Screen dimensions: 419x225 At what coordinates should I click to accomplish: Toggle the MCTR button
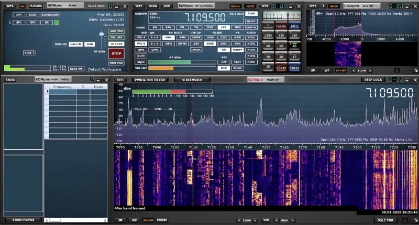coord(250,6)
